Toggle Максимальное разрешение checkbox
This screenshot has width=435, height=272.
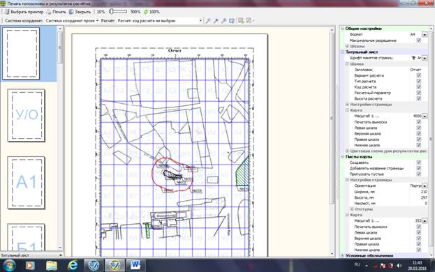tap(419, 40)
